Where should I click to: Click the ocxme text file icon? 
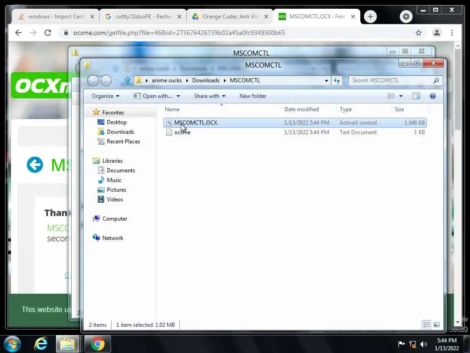point(169,132)
